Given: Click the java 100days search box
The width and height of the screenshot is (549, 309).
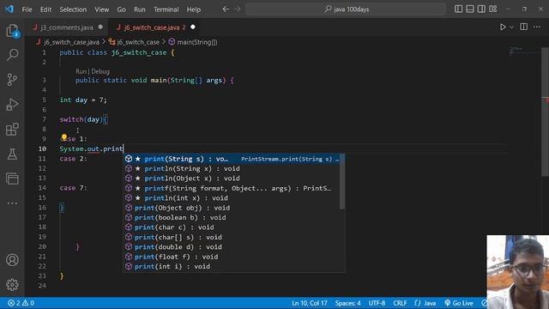Looking at the screenshot, I should (346, 9).
